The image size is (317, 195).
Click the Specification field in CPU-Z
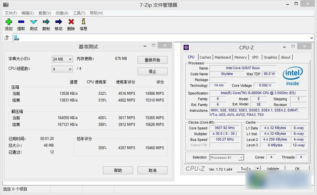258,93
